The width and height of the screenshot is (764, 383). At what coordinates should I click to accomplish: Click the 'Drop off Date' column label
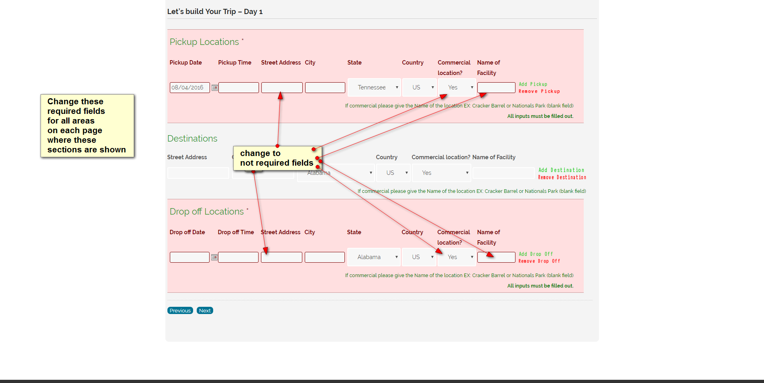[187, 232]
